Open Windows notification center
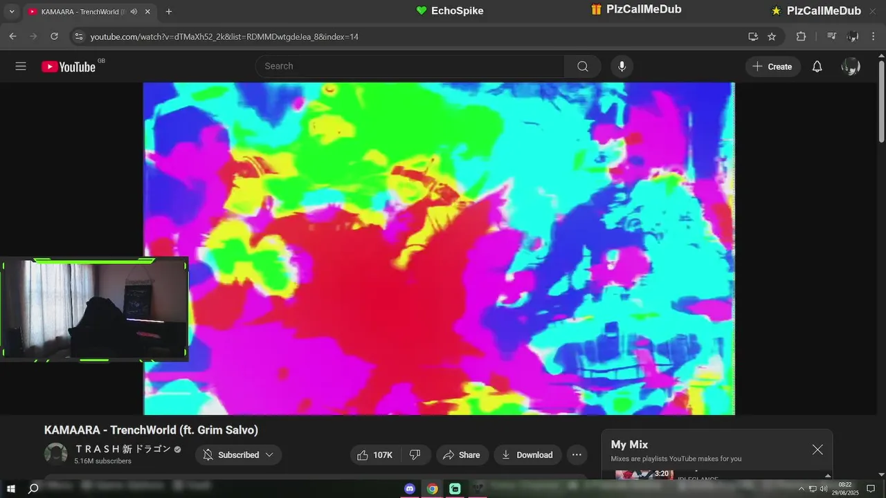 click(x=871, y=489)
